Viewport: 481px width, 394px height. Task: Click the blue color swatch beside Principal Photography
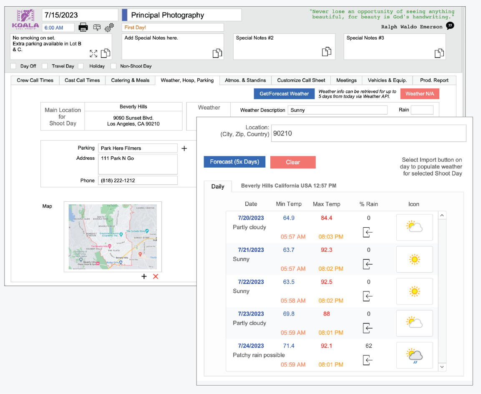(x=124, y=15)
